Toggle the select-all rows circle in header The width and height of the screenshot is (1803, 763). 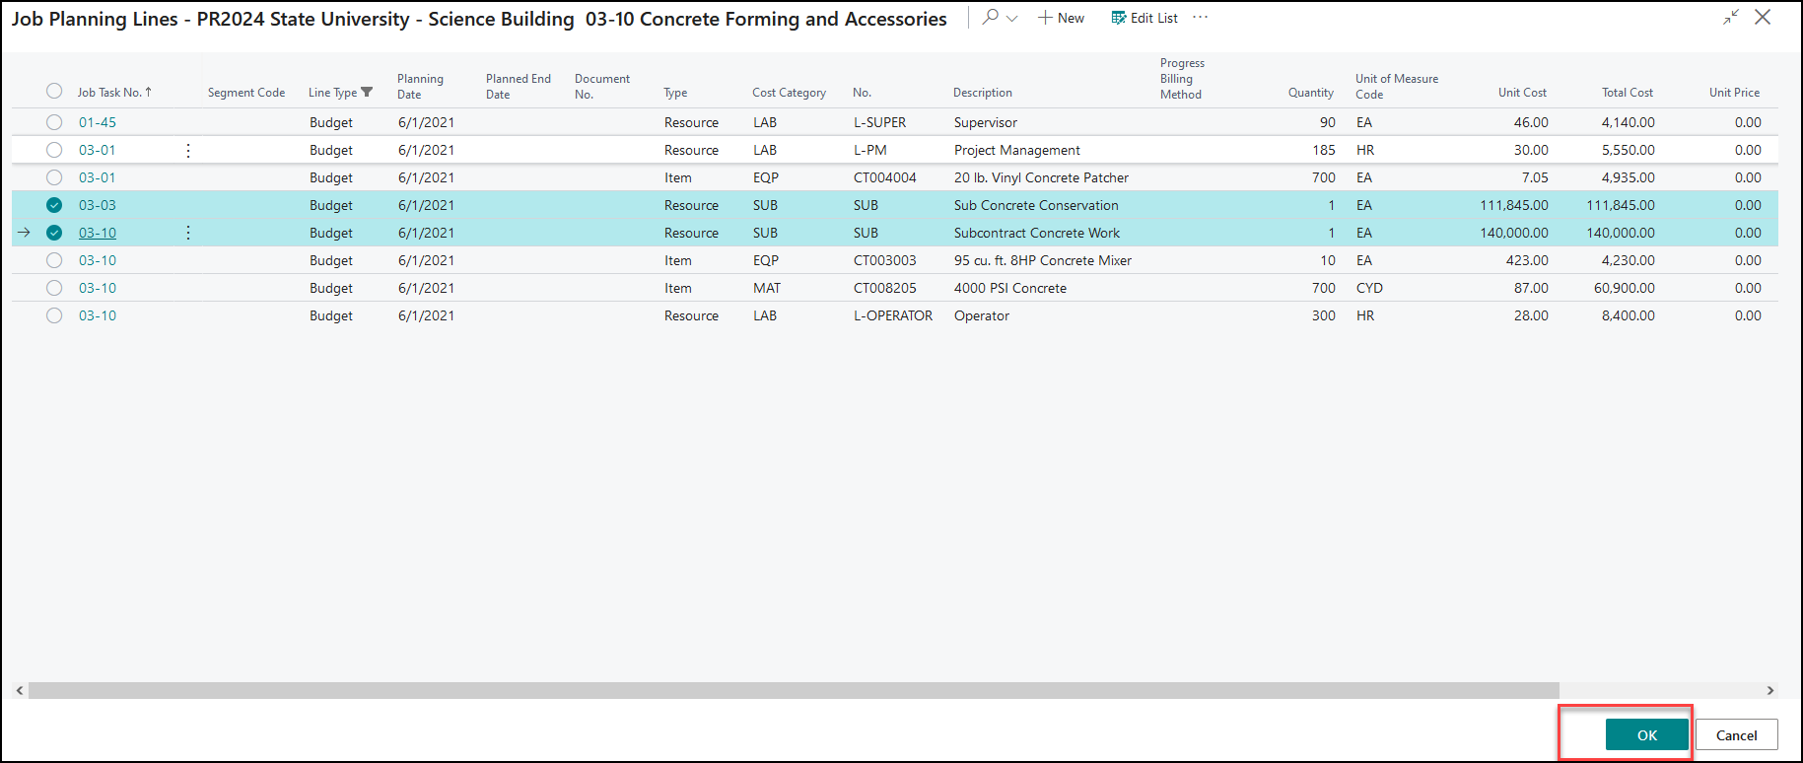(54, 91)
